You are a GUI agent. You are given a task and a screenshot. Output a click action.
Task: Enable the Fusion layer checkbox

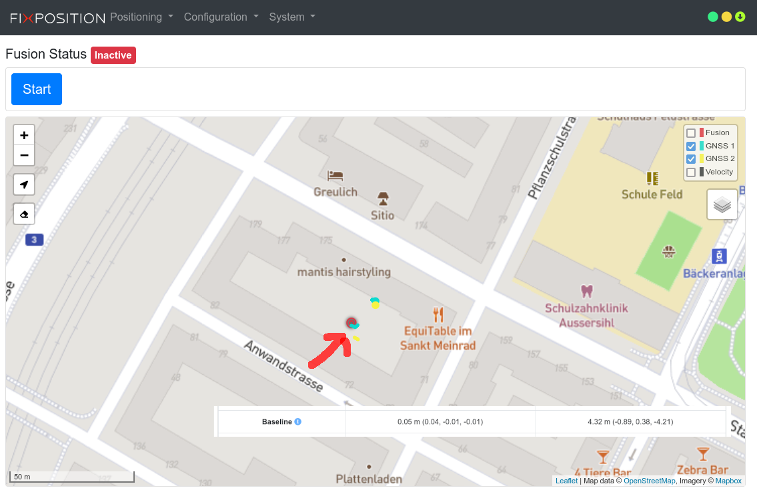point(691,133)
